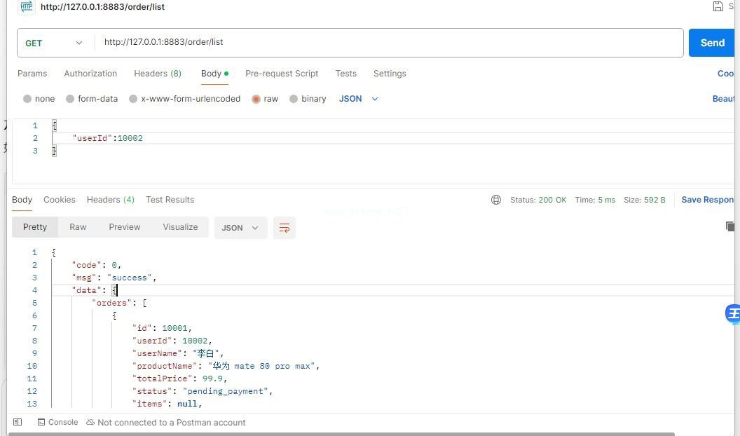
Task: Click Not connected to a Postman account
Action: [166, 422]
